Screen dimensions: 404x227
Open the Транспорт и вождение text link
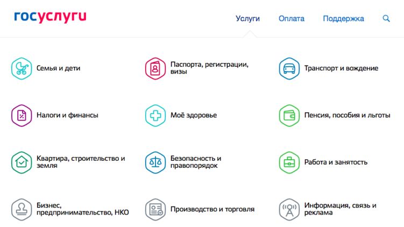(341, 68)
